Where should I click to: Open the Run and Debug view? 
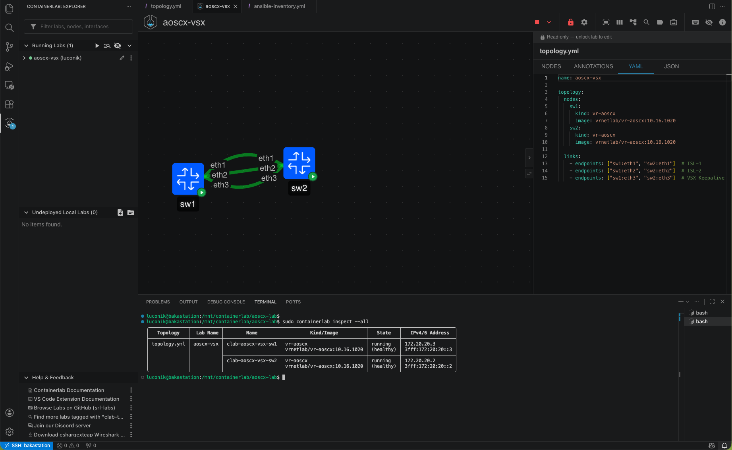point(9,66)
